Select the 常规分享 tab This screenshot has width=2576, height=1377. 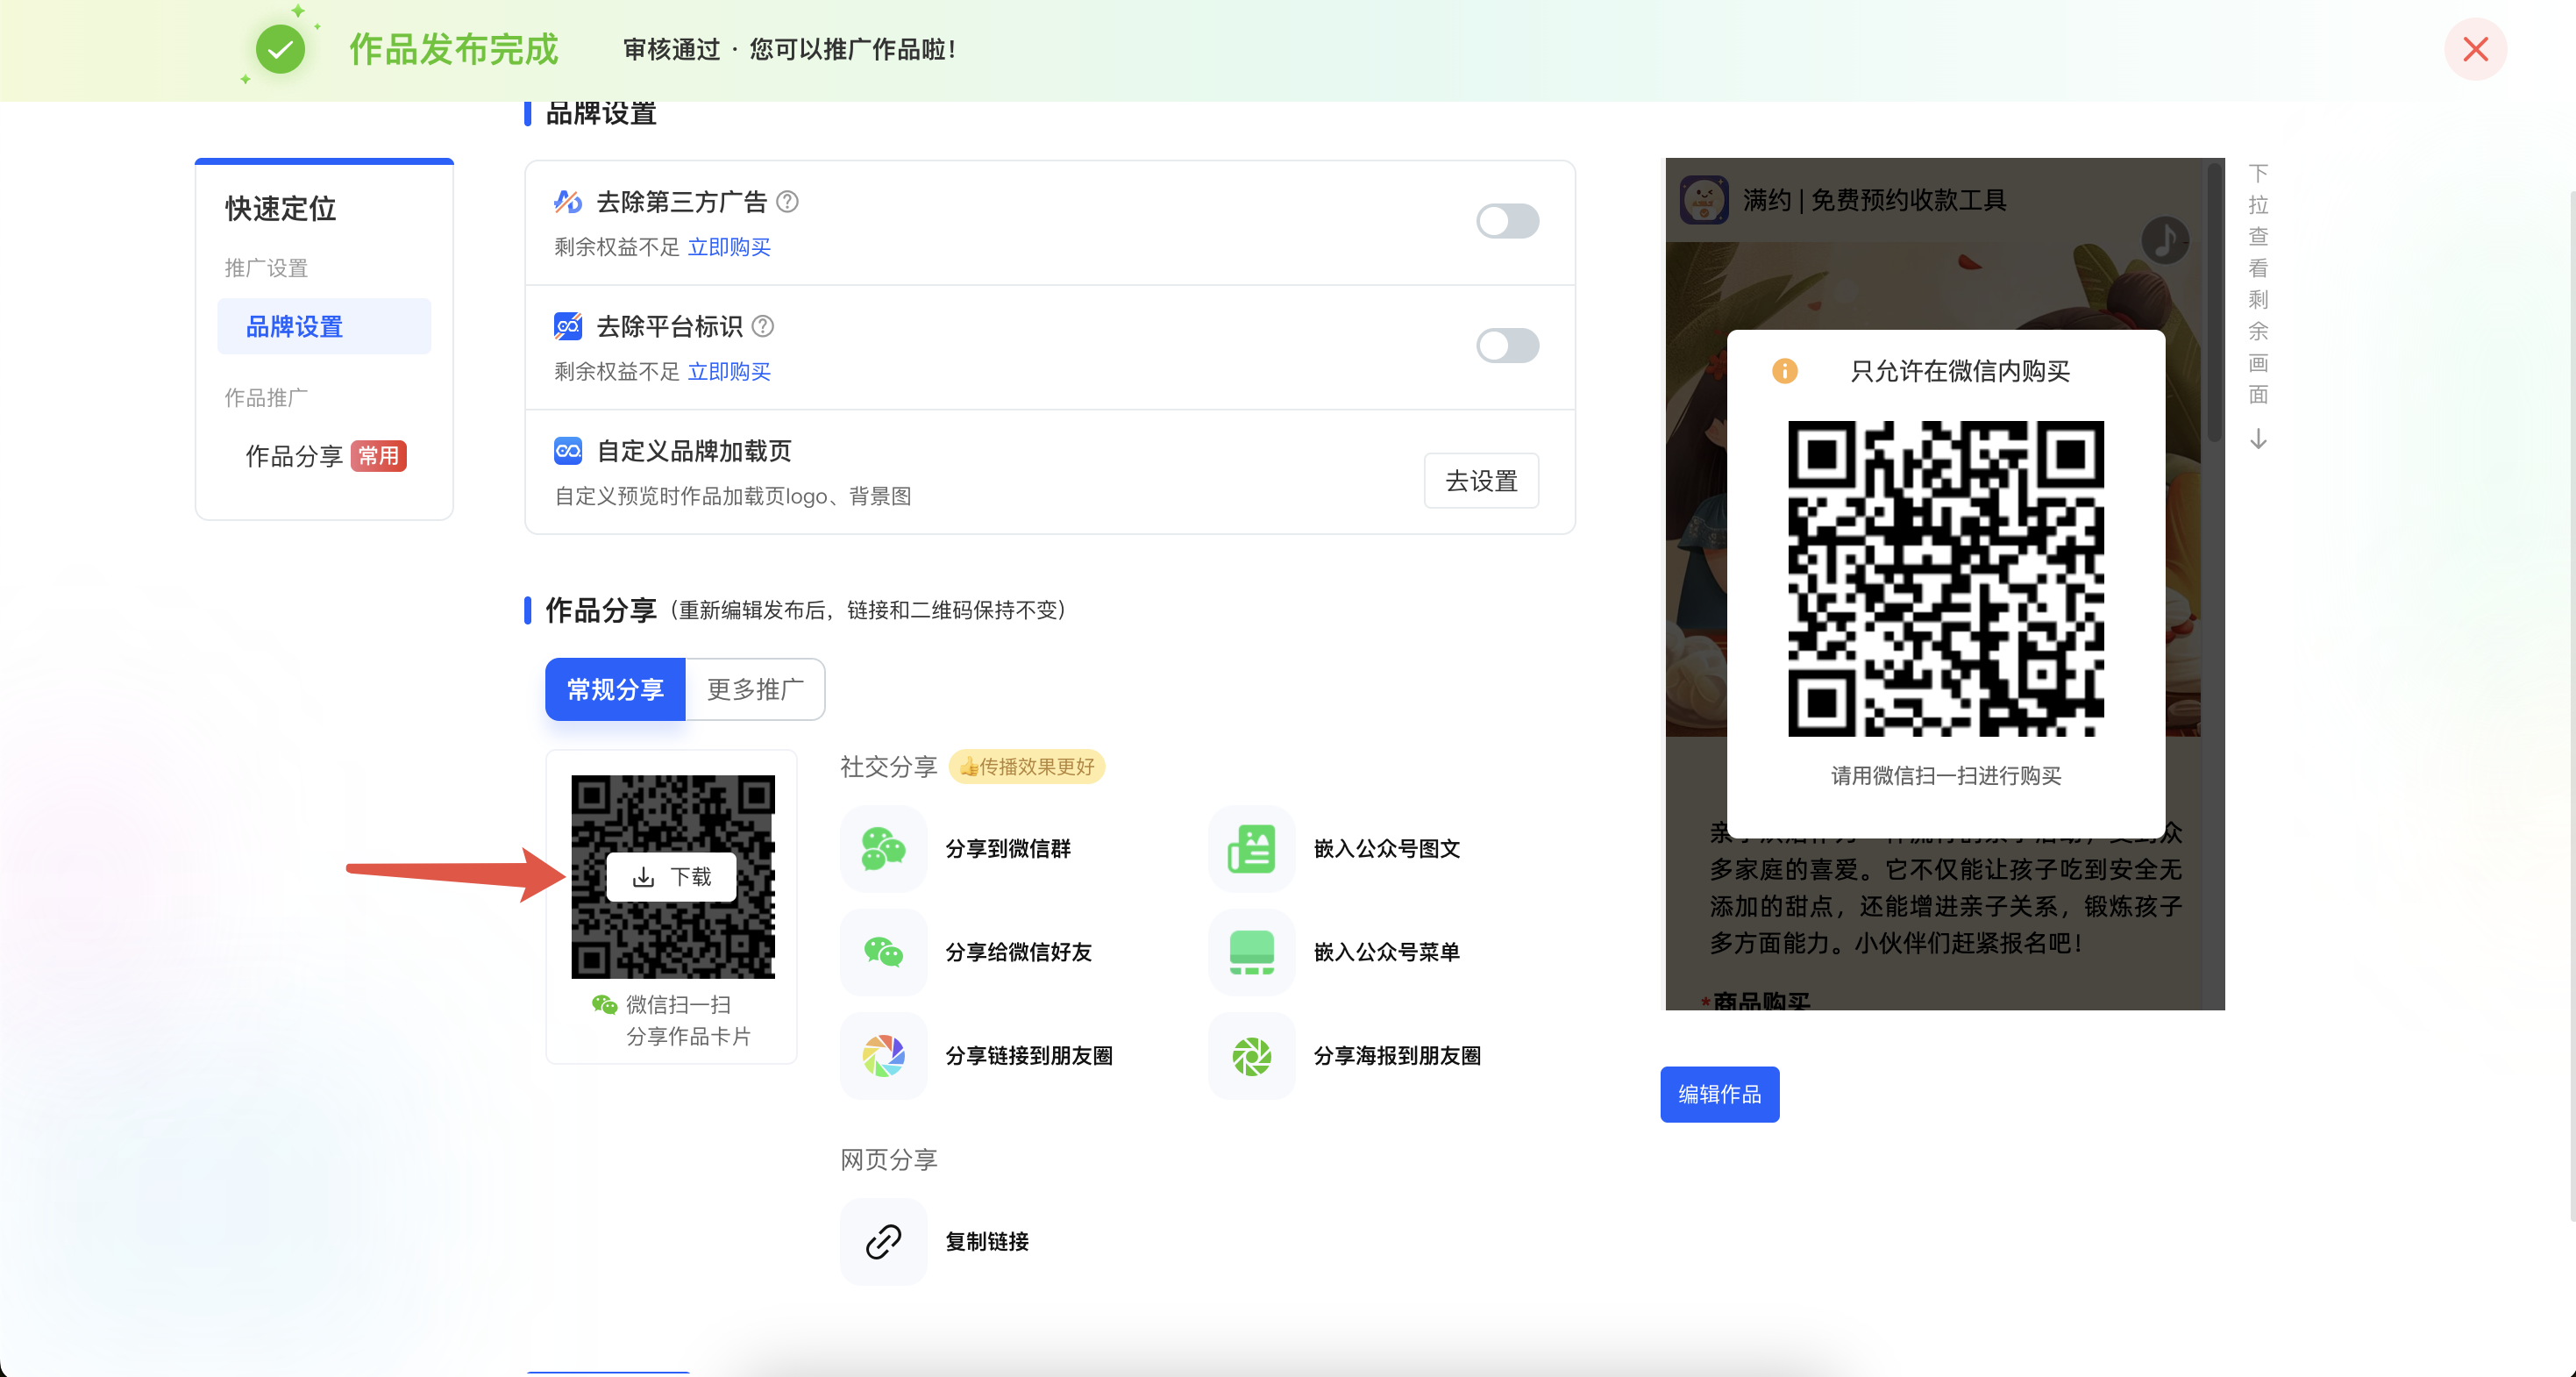click(615, 689)
